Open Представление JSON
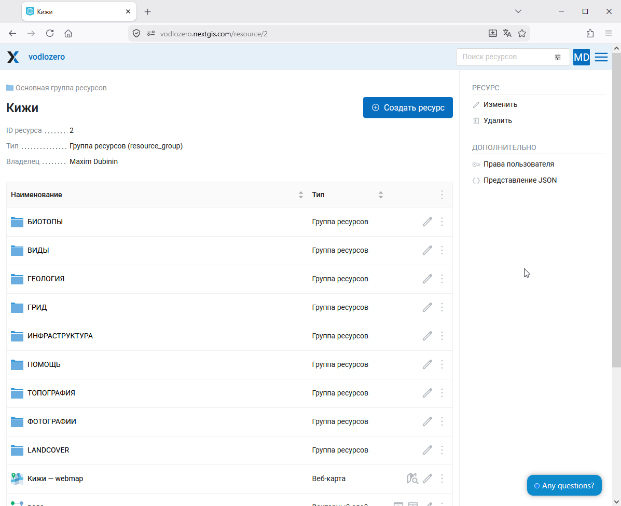Image resolution: width=621 pixels, height=506 pixels. 520,180
